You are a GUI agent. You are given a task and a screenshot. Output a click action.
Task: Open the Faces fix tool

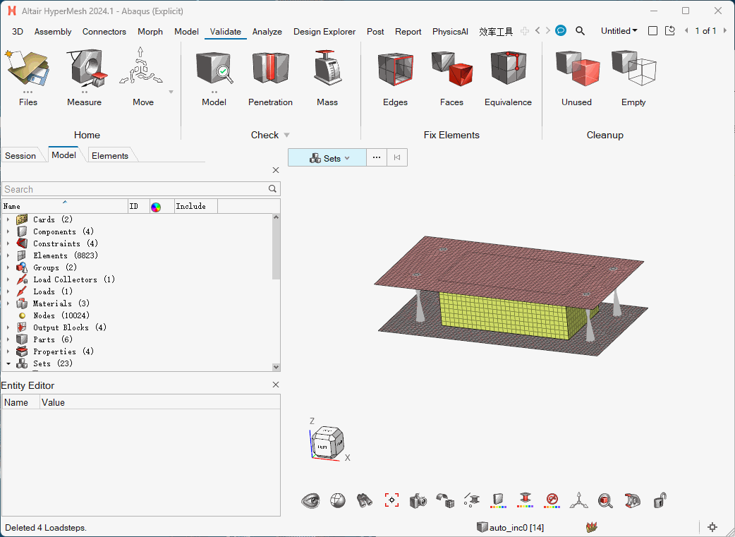click(451, 78)
